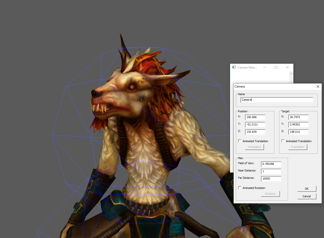Click the Target X value field
Screen dimensions: 324x238
(298, 117)
